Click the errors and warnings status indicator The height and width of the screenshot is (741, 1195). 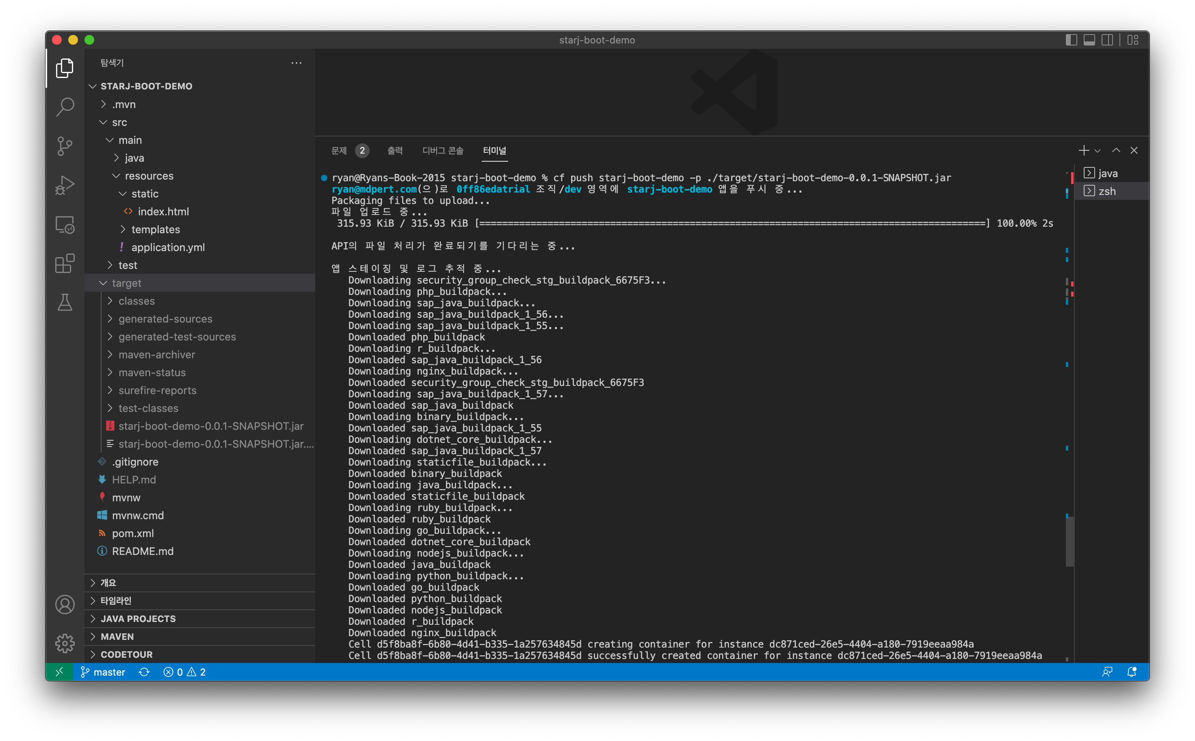point(184,672)
